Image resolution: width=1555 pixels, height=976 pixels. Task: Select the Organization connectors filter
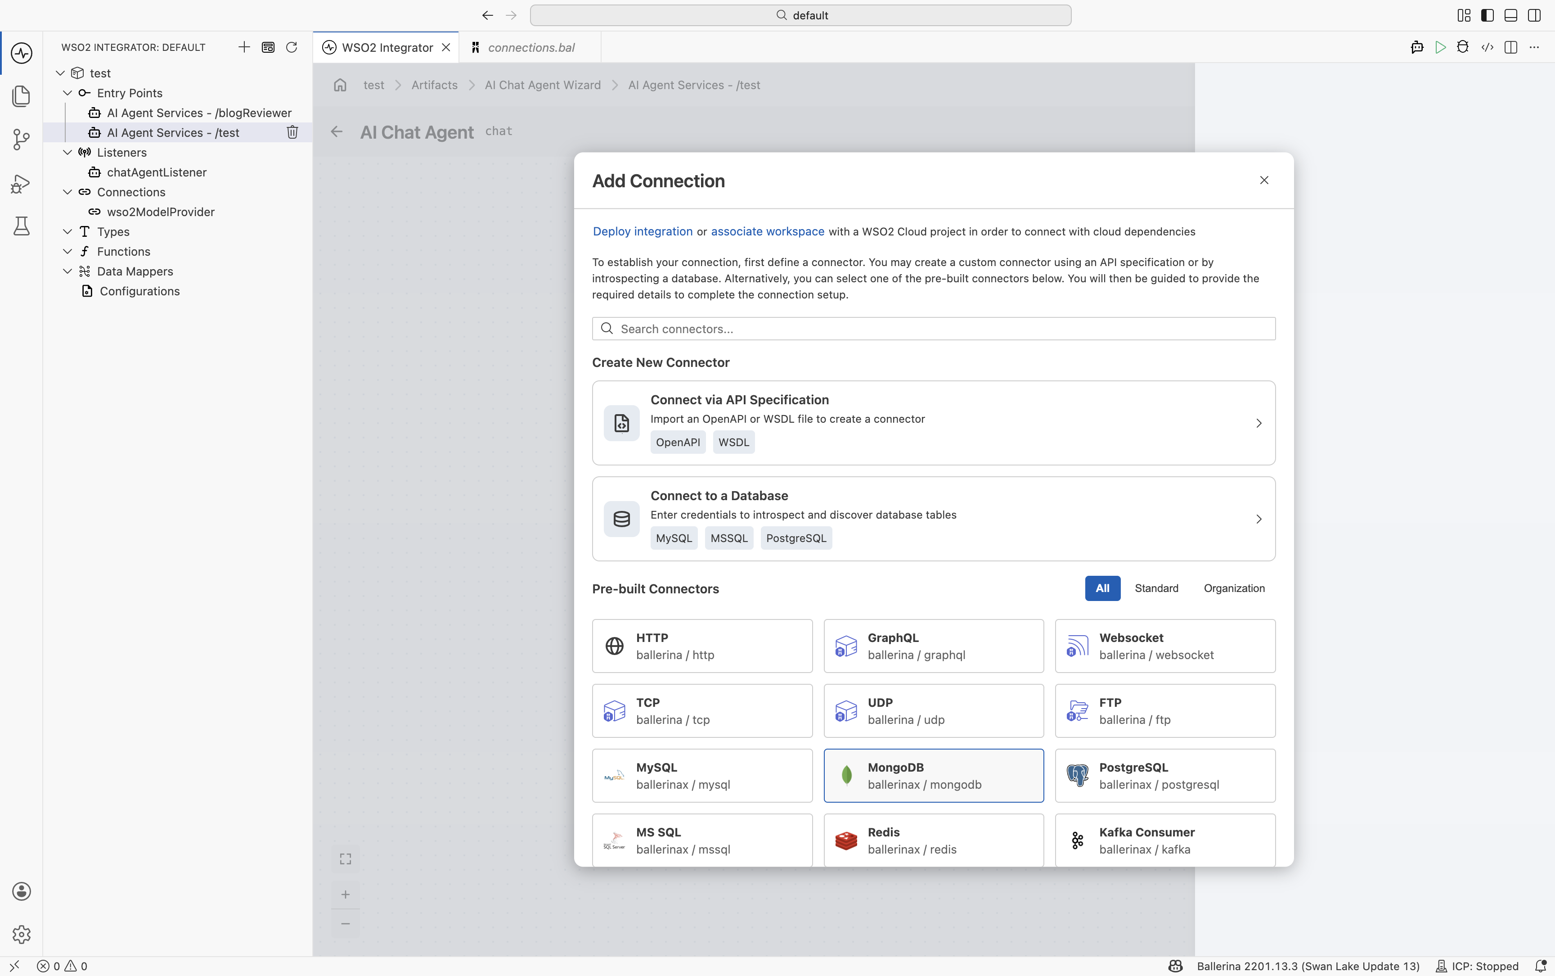[x=1234, y=588]
